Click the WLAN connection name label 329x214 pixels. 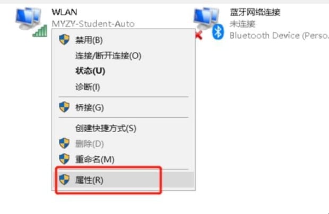pos(64,12)
